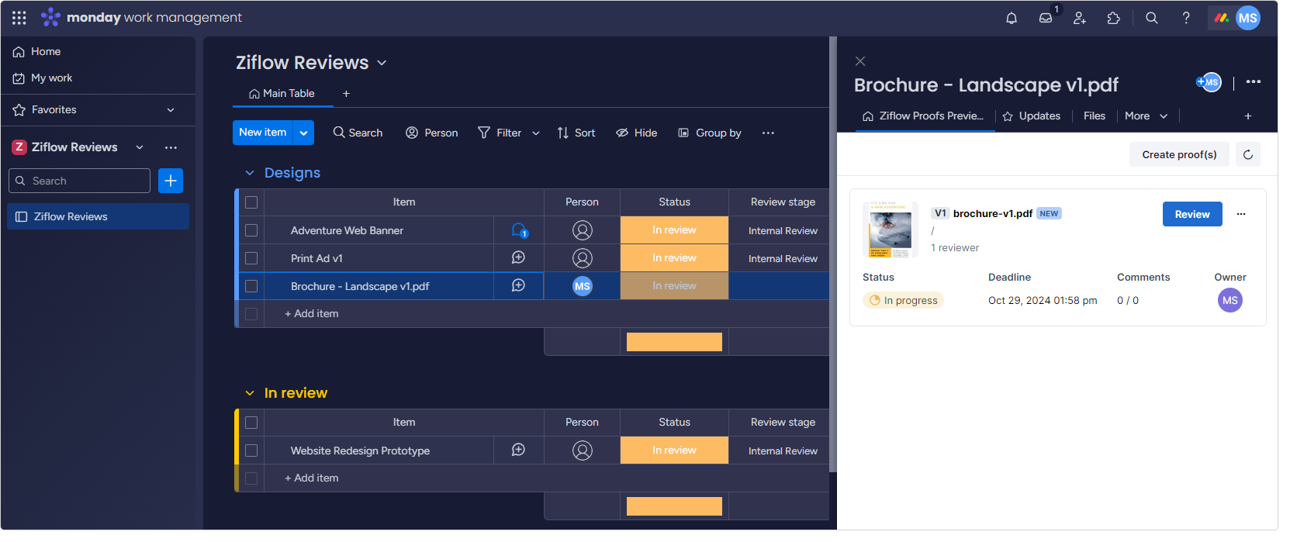Switch to the Updates tab
Screen dimensions: 1290x542
click(1031, 116)
